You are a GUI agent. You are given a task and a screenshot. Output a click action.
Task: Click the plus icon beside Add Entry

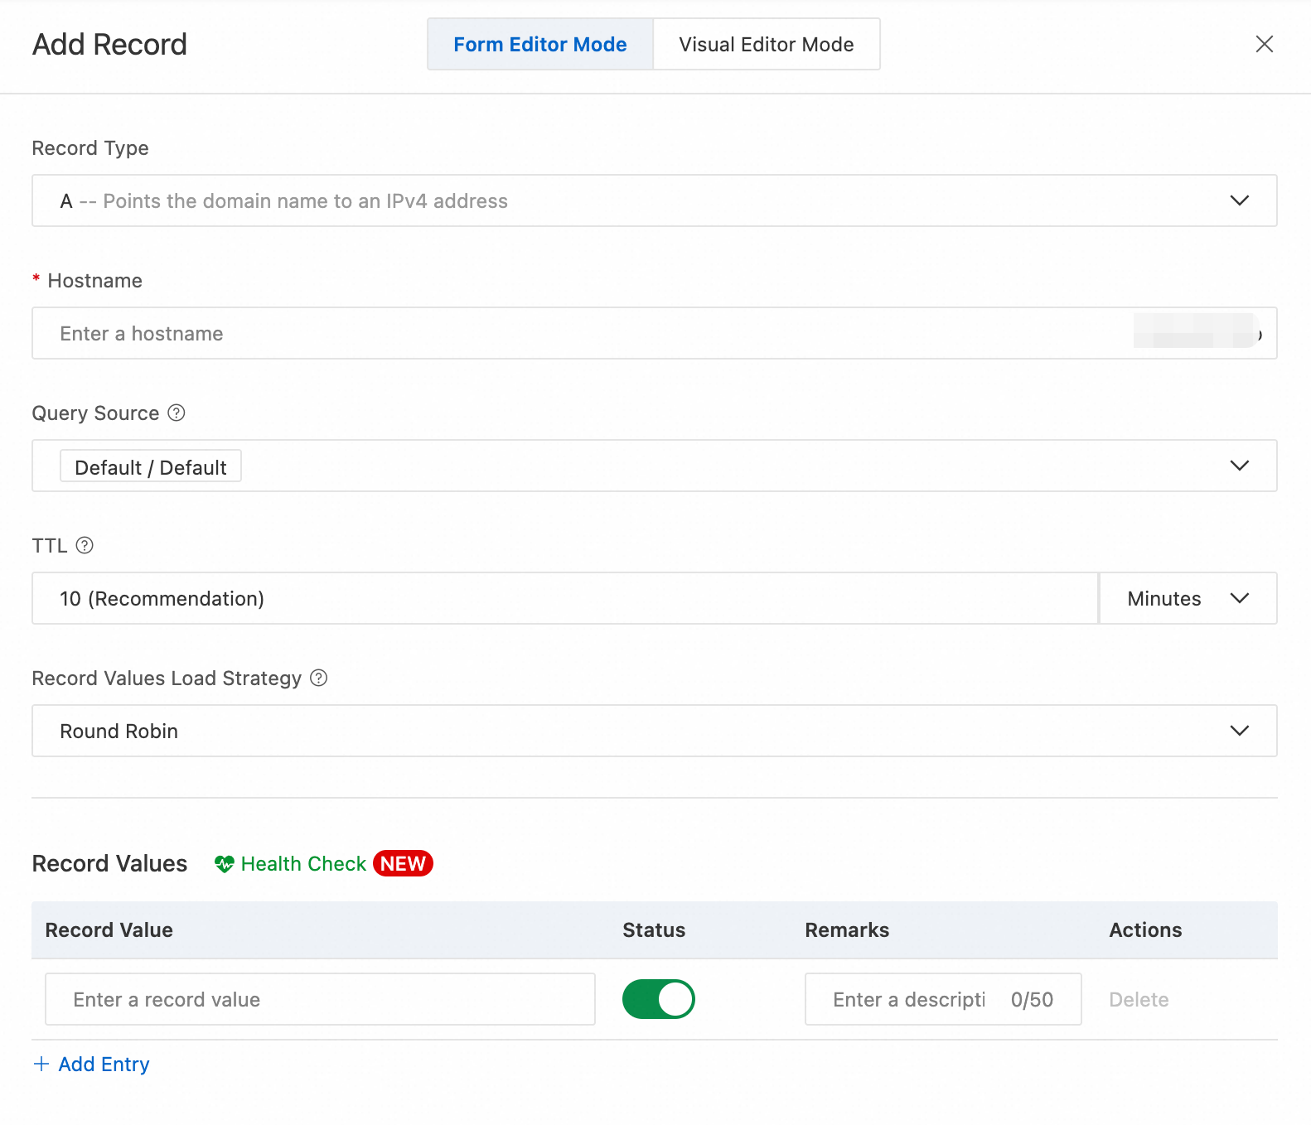pos(41,1064)
